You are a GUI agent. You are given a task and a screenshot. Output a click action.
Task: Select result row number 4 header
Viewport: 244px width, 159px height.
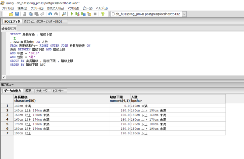(7, 119)
